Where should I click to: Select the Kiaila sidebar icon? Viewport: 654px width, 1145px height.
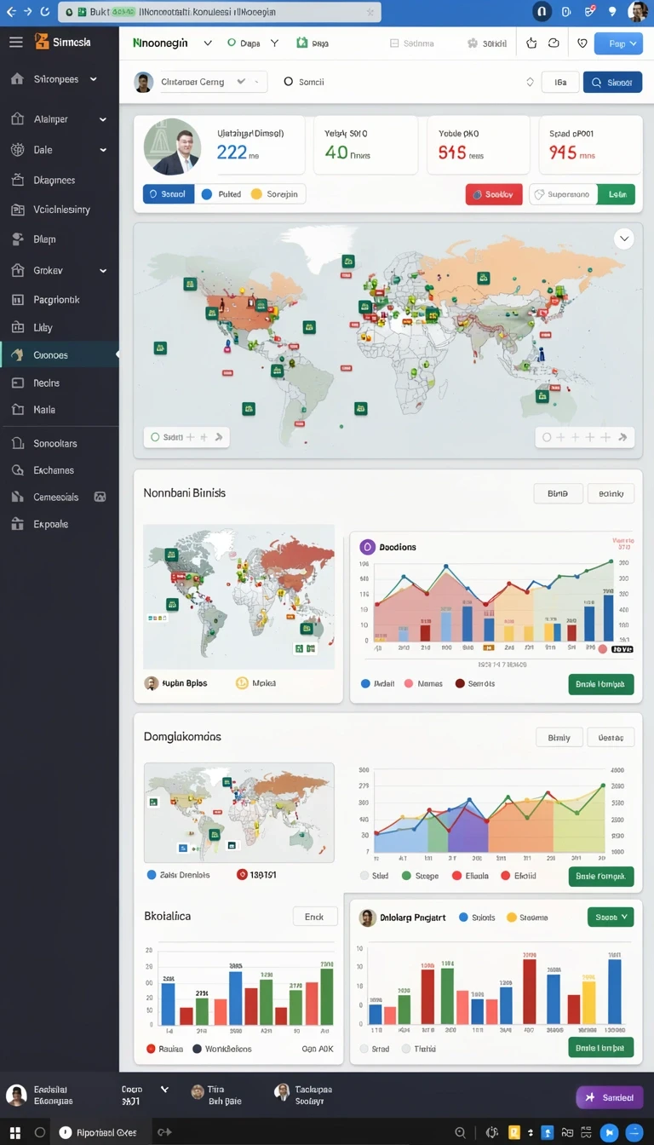17,410
